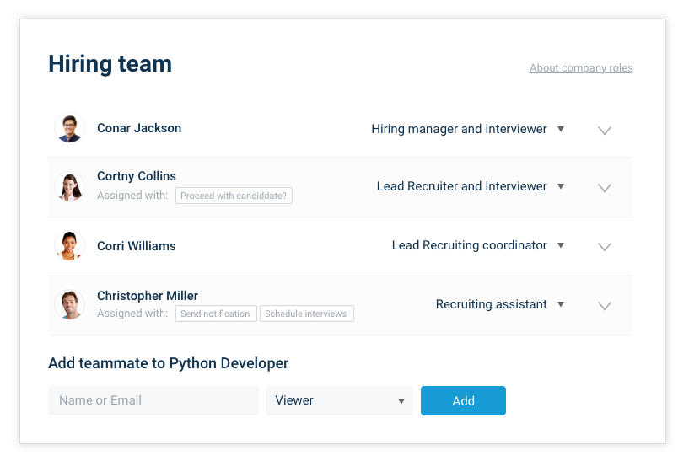Click the Send notification tag
Image resolution: width=689 pixels, height=461 pixels.
coord(216,314)
